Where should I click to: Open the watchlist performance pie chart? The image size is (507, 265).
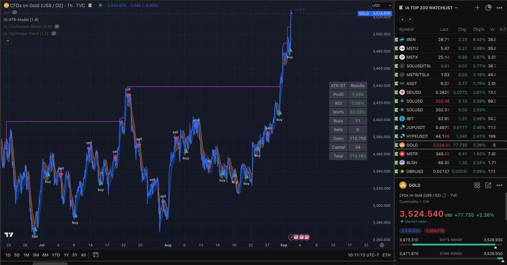(488, 8)
